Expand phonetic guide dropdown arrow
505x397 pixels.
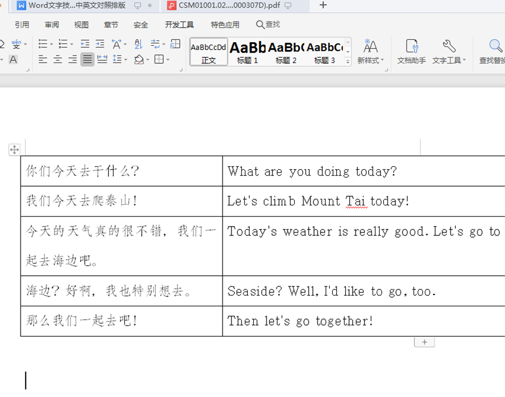pyautogui.click(x=25, y=44)
